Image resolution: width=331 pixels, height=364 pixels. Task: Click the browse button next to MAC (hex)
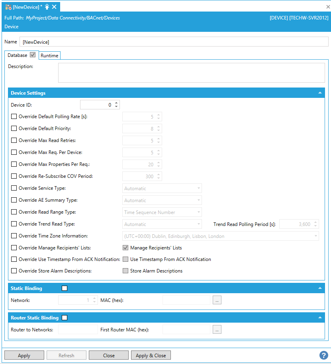tap(217, 300)
